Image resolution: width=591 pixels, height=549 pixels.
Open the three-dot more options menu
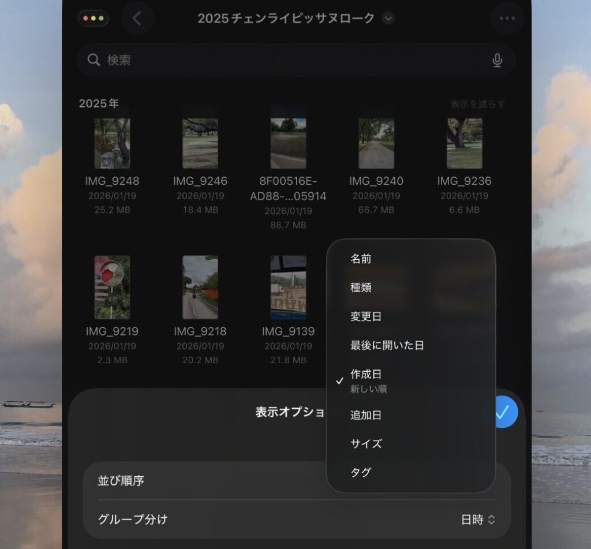point(507,18)
